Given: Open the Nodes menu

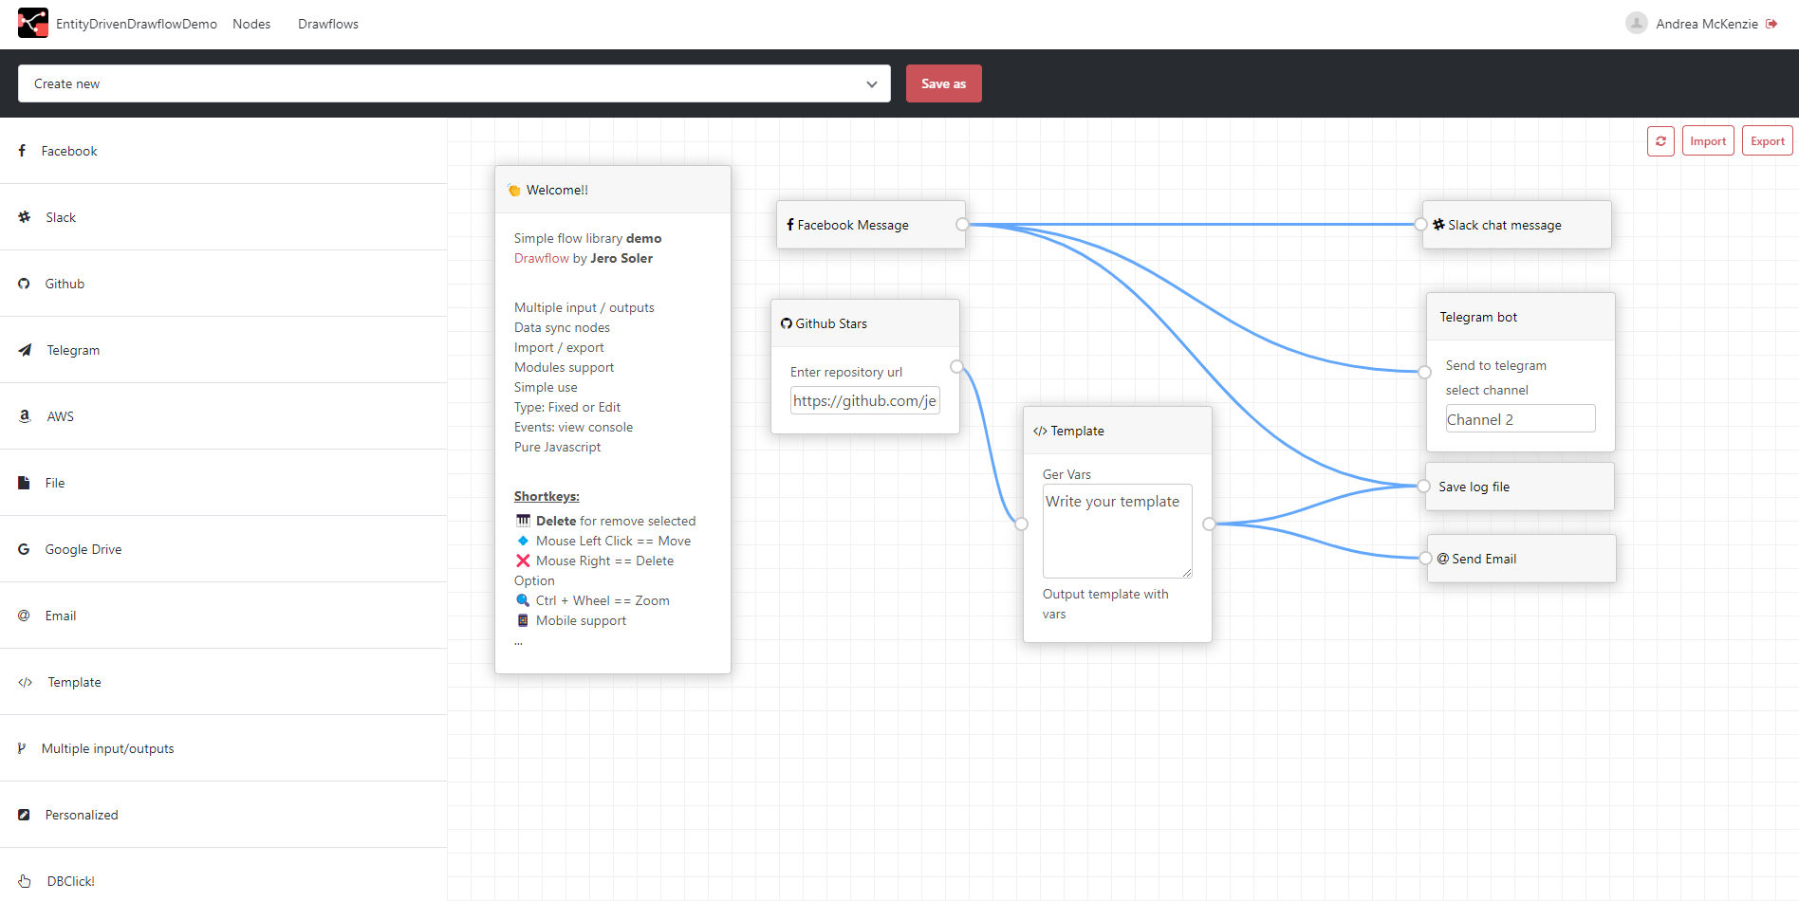Looking at the screenshot, I should coord(250,24).
